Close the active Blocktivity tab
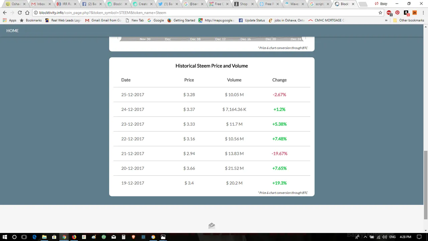428x241 pixels. 353,4
